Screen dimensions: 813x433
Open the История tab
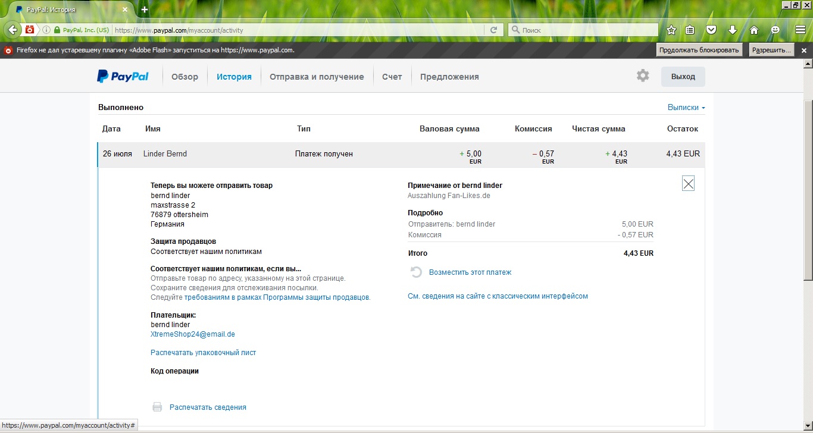[234, 77]
